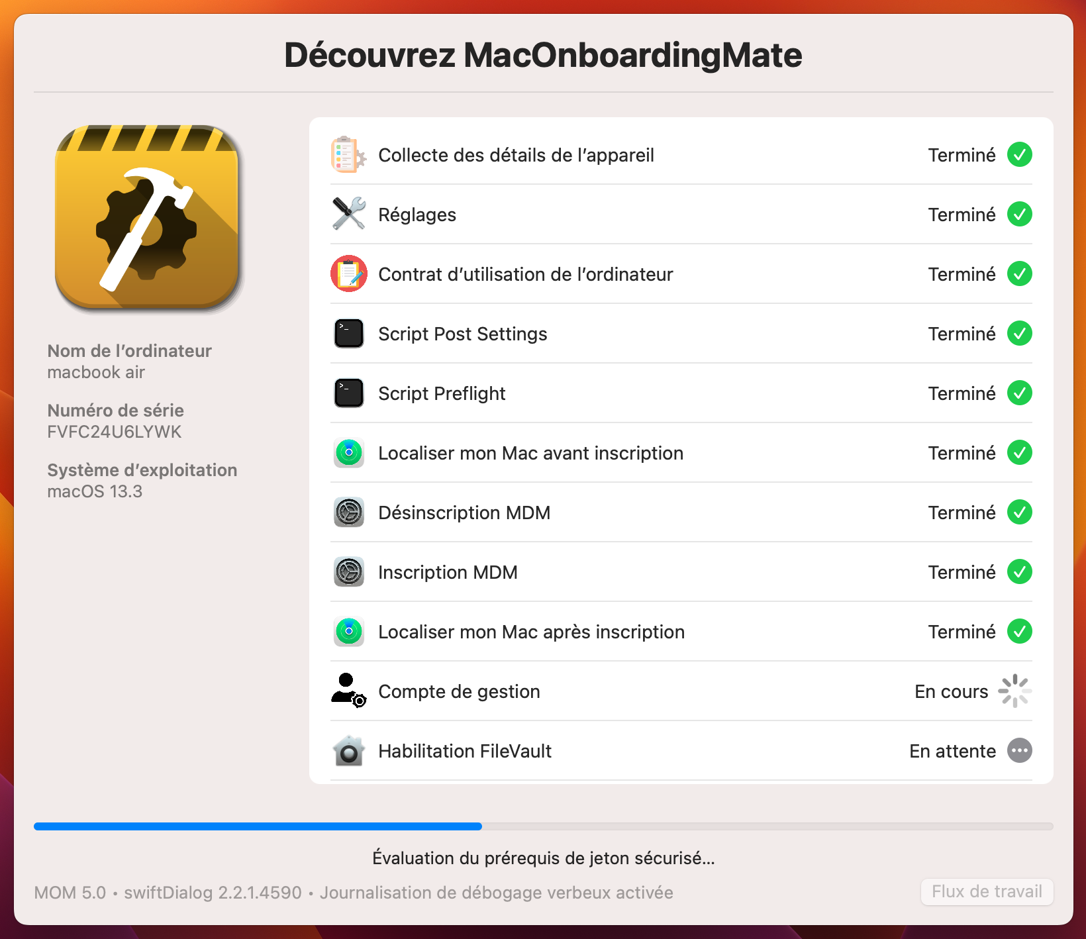
Task: Click the Terminé status on the Réglages row
Action: click(962, 215)
